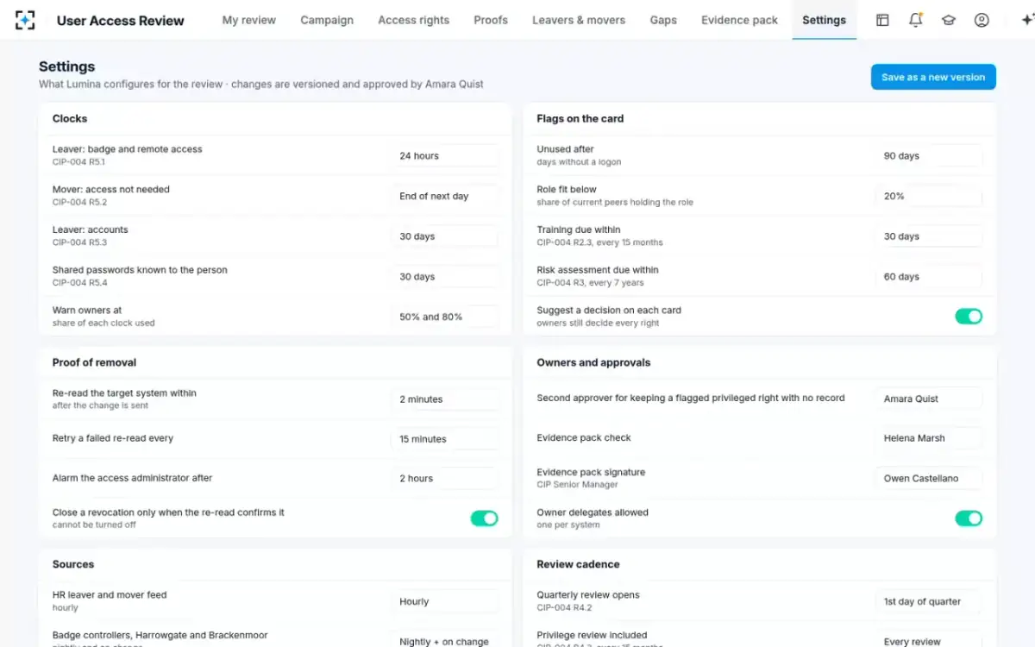Click the 'cannot be turned off' note
The width and height of the screenshot is (1035, 647).
[94, 525]
